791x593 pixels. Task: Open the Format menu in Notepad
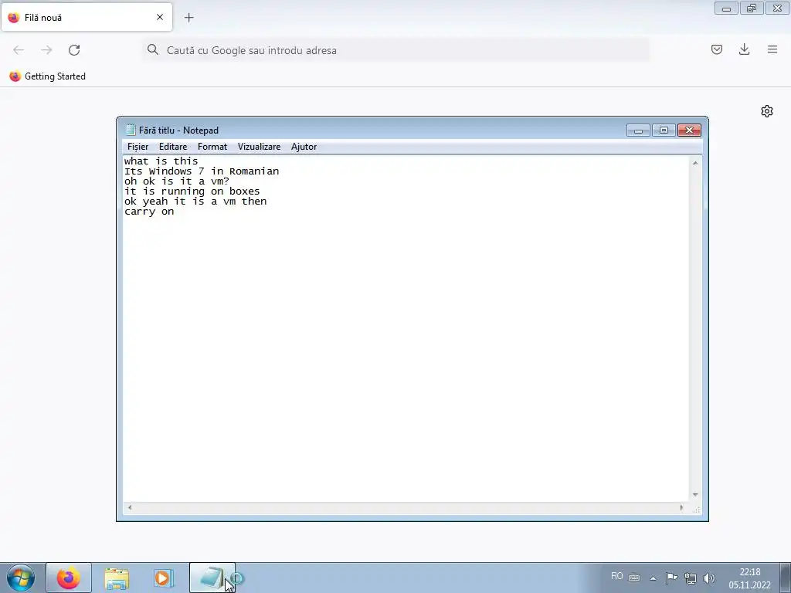click(212, 147)
